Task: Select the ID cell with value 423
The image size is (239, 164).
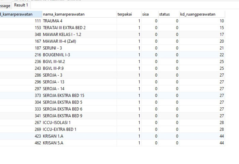Action: click(21, 136)
